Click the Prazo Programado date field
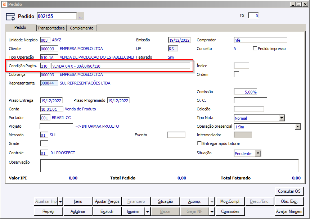The height and width of the screenshot is (219, 310). pyautogui.click(x=118, y=101)
